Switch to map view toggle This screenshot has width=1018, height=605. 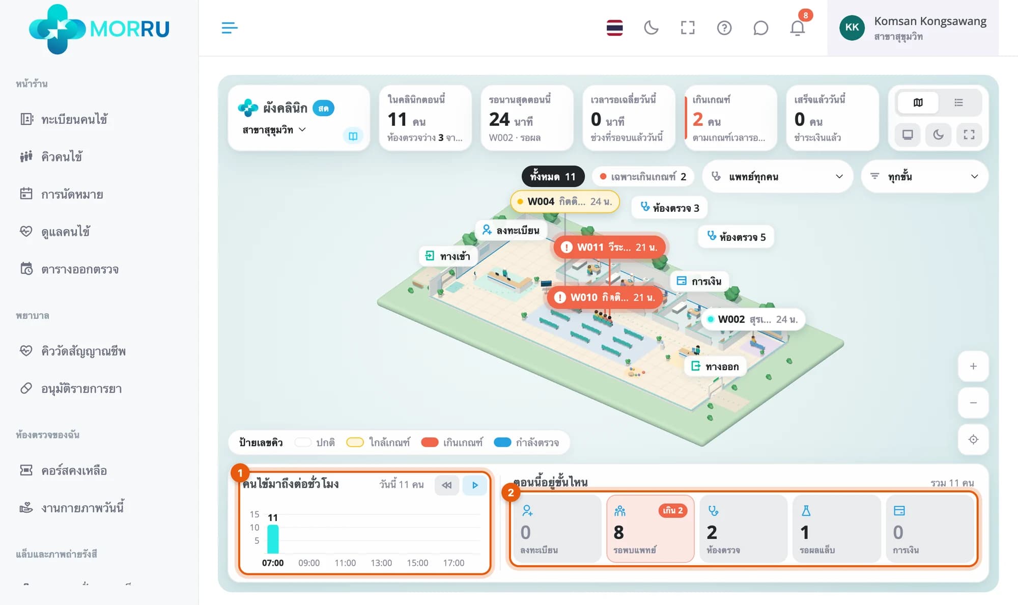(918, 102)
